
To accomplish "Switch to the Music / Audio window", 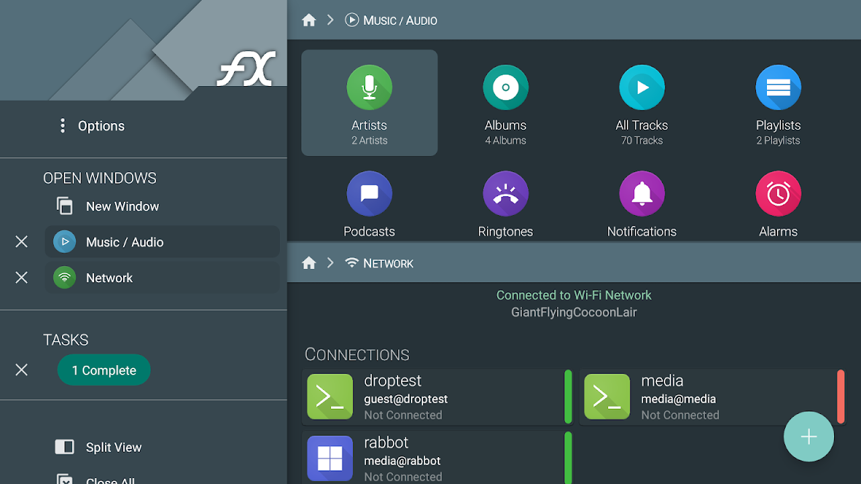I will [x=161, y=241].
